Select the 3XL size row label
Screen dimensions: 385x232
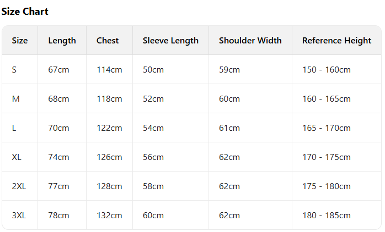pos(19,216)
